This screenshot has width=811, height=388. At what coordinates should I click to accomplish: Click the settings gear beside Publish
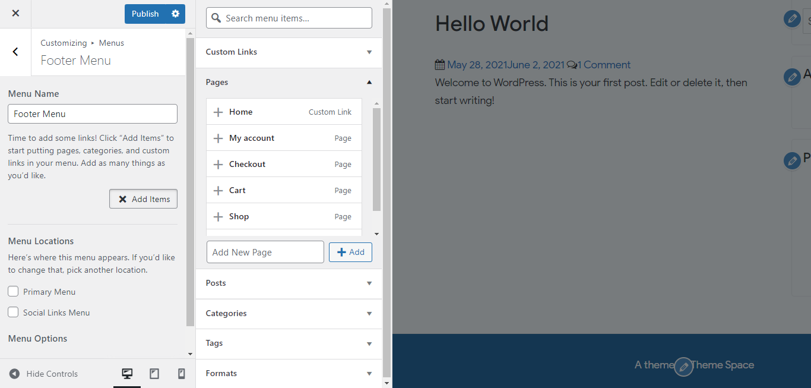[x=175, y=14]
